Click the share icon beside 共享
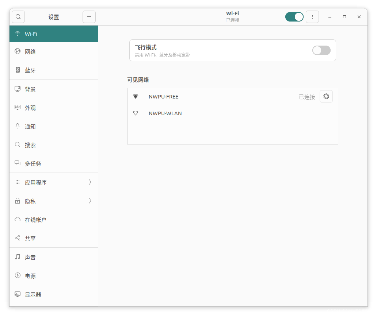The width and height of the screenshot is (377, 317). tap(18, 238)
